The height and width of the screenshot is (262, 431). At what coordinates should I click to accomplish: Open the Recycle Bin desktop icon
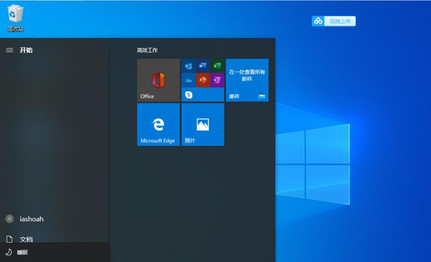(x=15, y=18)
